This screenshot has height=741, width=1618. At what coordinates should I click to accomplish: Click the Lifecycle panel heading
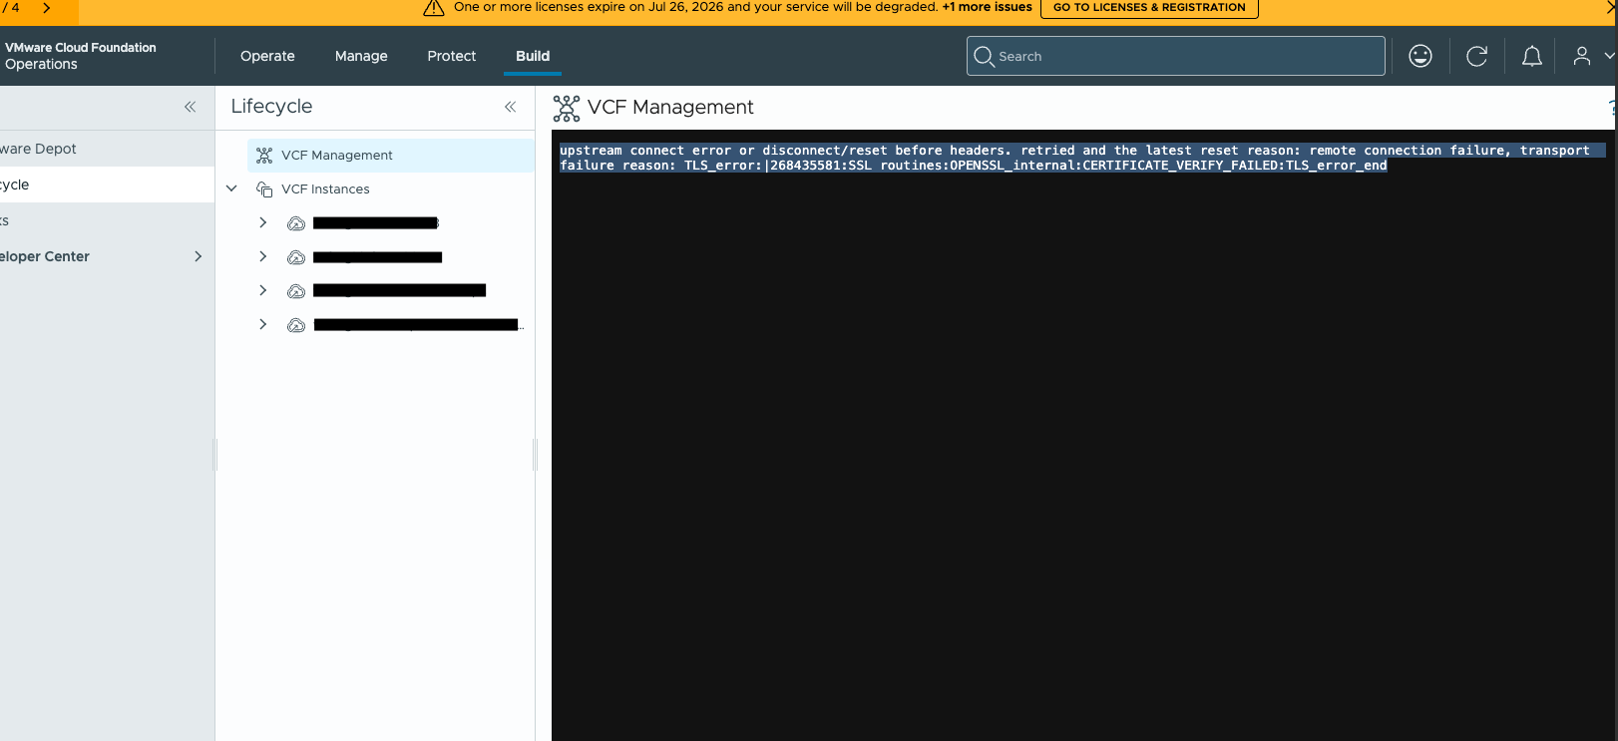(271, 106)
